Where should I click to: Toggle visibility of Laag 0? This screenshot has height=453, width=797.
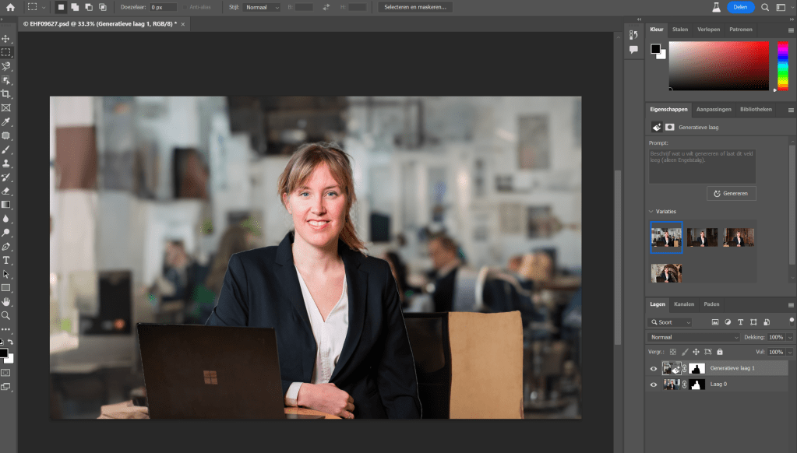(x=654, y=385)
